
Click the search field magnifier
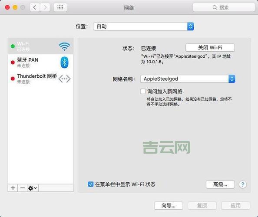point(215,7)
